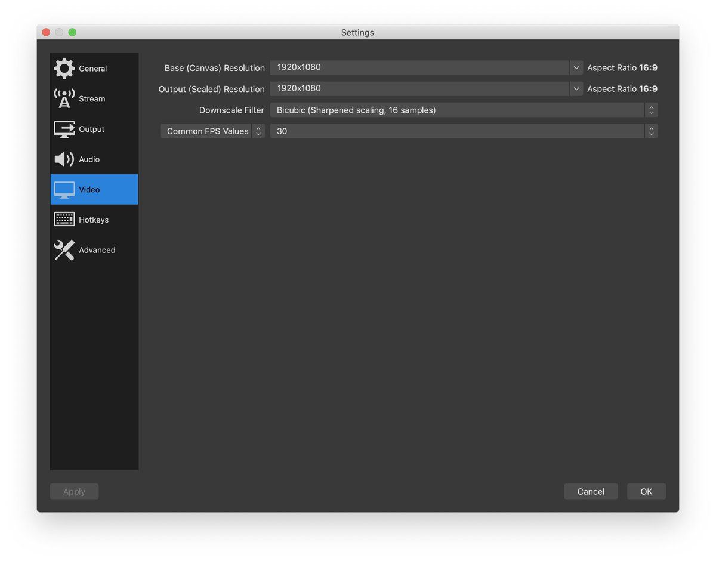This screenshot has width=716, height=561.
Task: Select the Output monitor-arrow icon
Action: 64,129
